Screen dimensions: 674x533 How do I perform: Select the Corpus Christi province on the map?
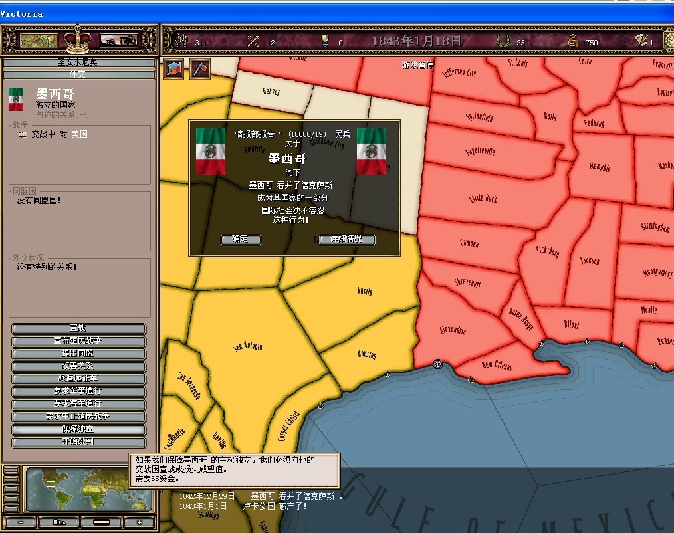coord(289,425)
